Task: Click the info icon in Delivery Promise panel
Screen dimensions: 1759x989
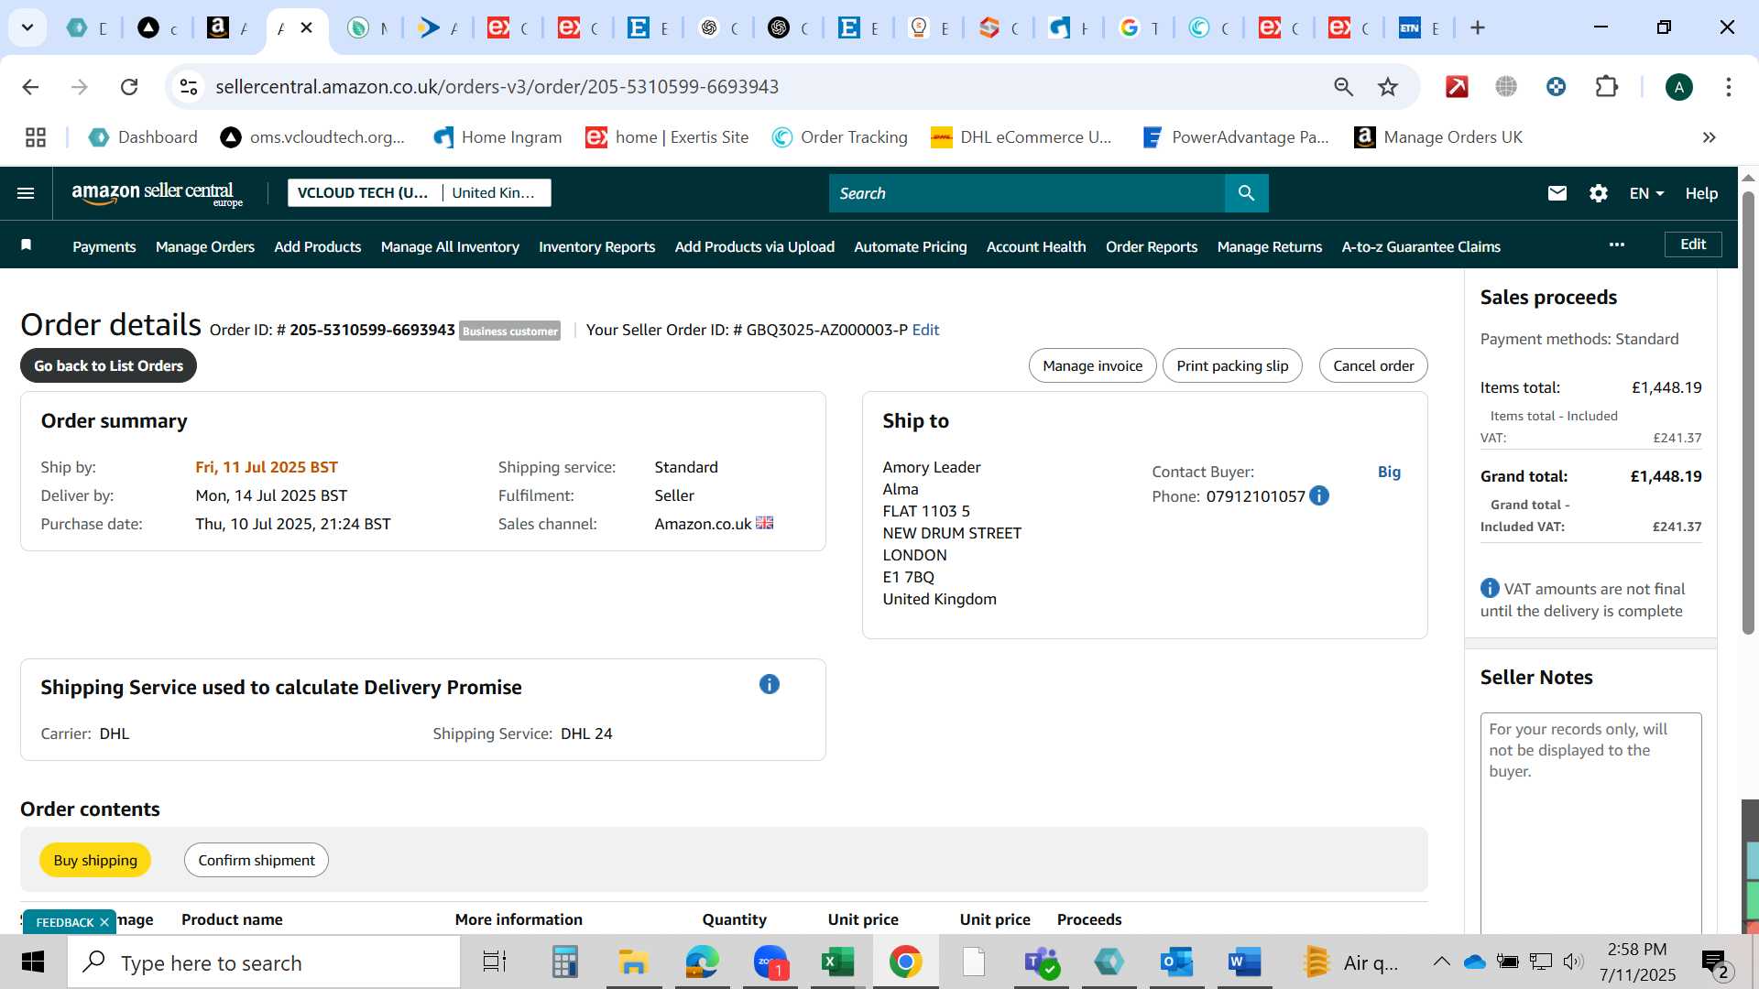Action: 769,684
